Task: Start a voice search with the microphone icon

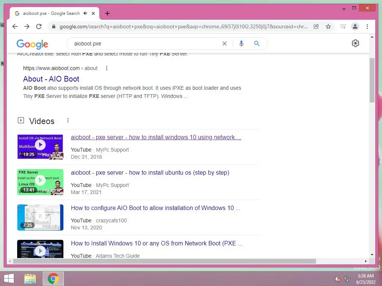Action: pos(241,44)
